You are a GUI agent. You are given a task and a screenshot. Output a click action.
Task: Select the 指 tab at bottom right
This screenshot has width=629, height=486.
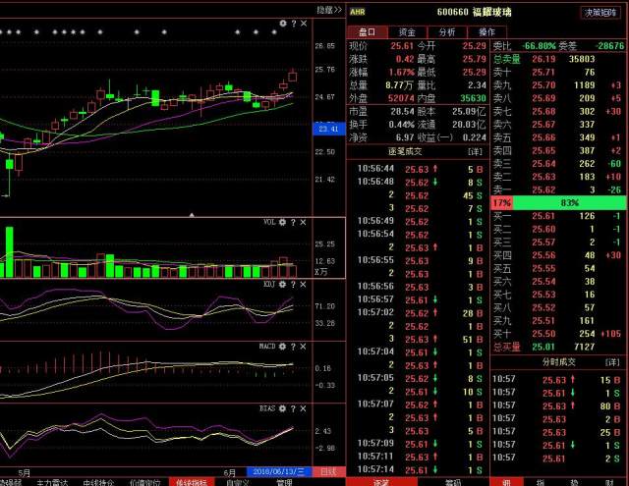point(541,482)
